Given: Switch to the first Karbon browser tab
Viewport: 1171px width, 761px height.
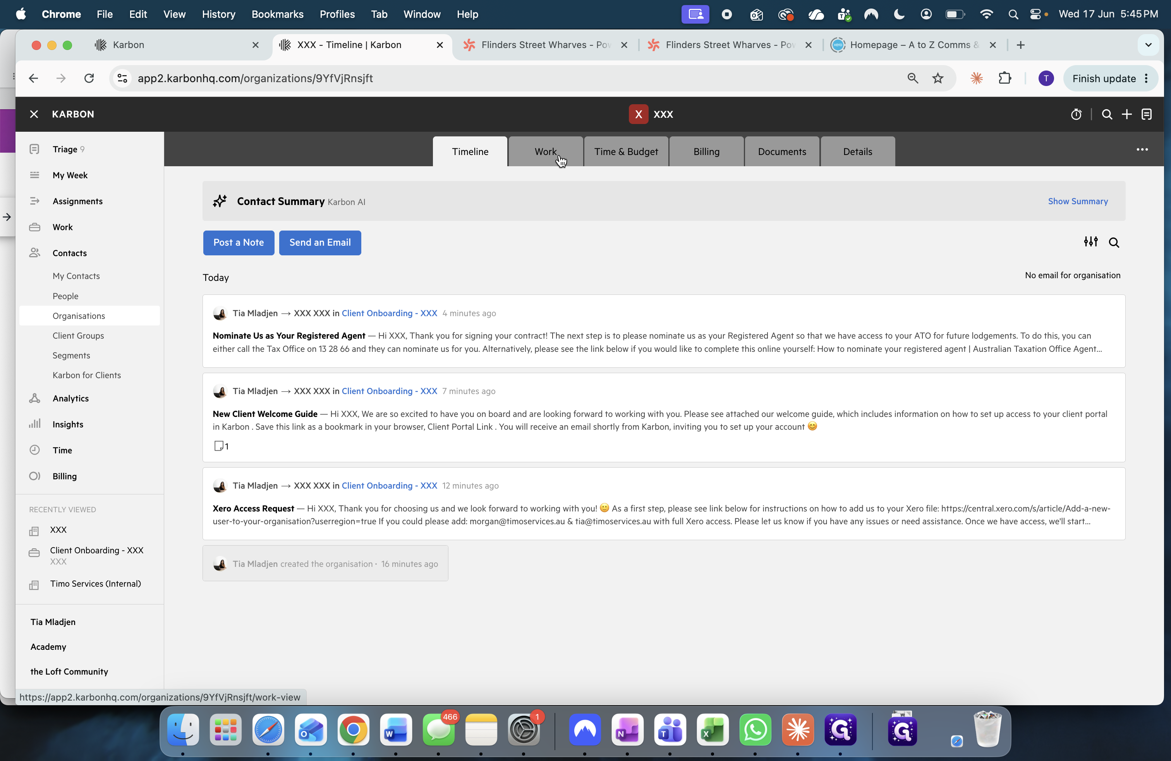Looking at the screenshot, I should pyautogui.click(x=177, y=45).
